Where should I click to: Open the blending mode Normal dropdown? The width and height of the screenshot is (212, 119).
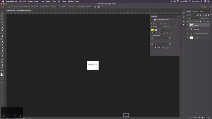(193, 18)
